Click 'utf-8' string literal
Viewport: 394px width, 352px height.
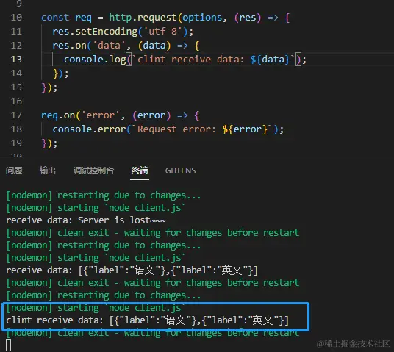click(163, 32)
